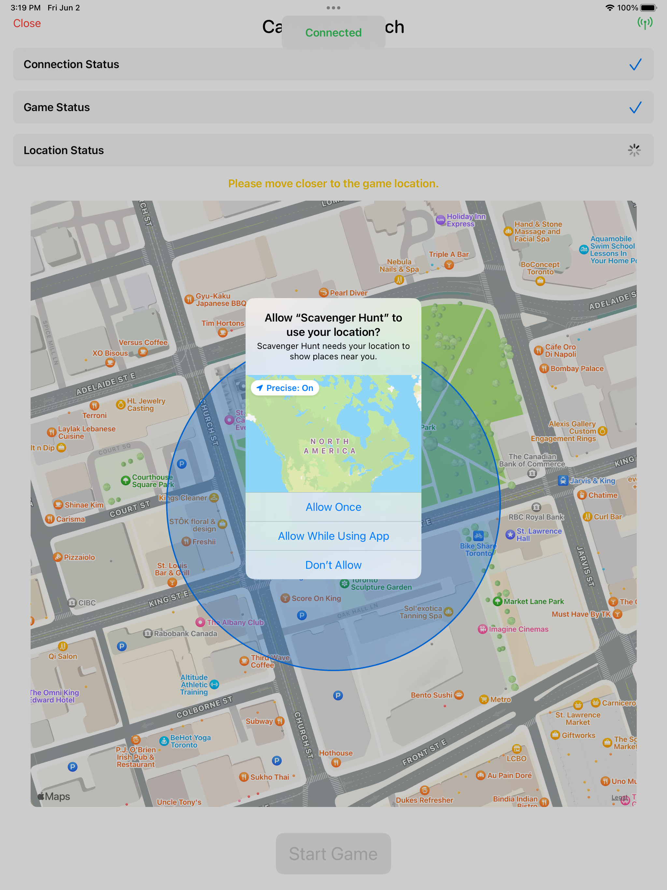Select the Rabobank Canada bank icon
Screen dimensions: 667x890
(148, 633)
